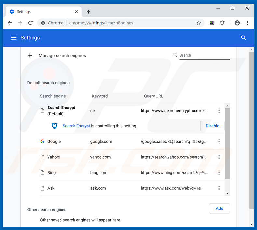Return from Manage search engines page
This screenshot has height=230, width=257.
[x=30, y=55]
